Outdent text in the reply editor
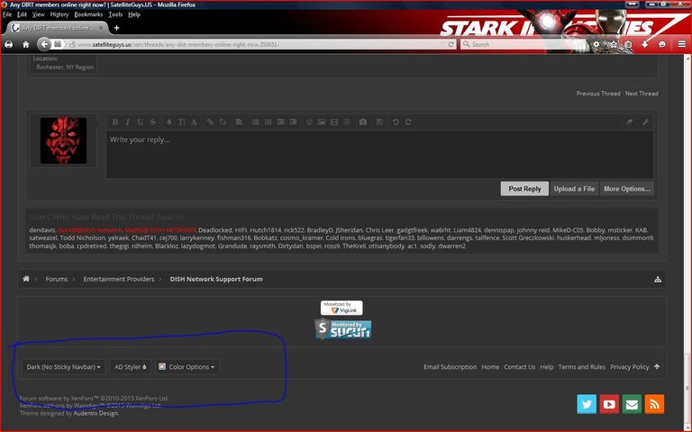The height and width of the screenshot is (432, 692). click(x=280, y=122)
